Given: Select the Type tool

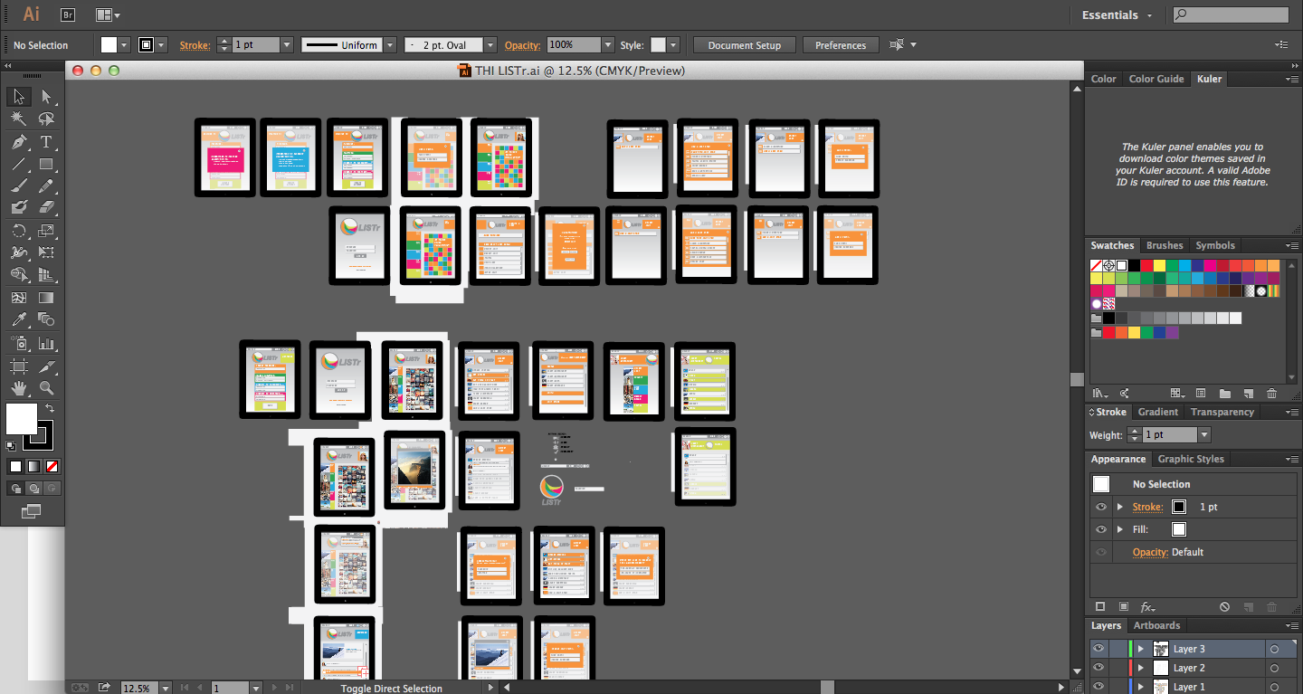Looking at the screenshot, I should coord(46,142).
